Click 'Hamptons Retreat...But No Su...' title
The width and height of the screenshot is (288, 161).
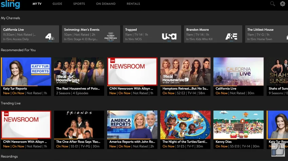tap(185, 89)
